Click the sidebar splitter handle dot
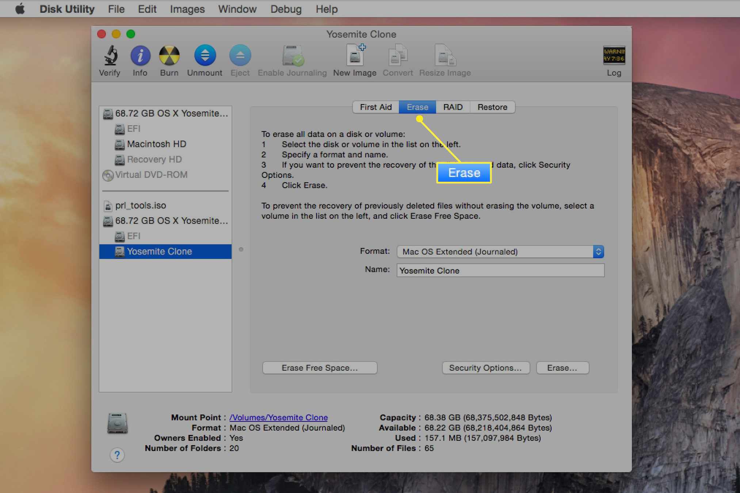Viewport: 740px width, 493px height. pyautogui.click(x=241, y=249)
